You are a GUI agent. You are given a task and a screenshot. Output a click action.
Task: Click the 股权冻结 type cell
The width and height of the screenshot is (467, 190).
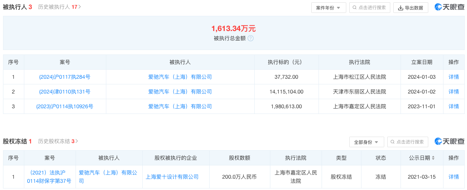point(341,177)
